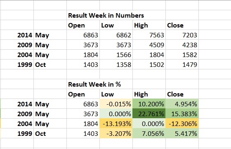Viewport: 231px width, 149px height.
Task: Click the -12.306% Close cell
Action: (x=182, y=124)
